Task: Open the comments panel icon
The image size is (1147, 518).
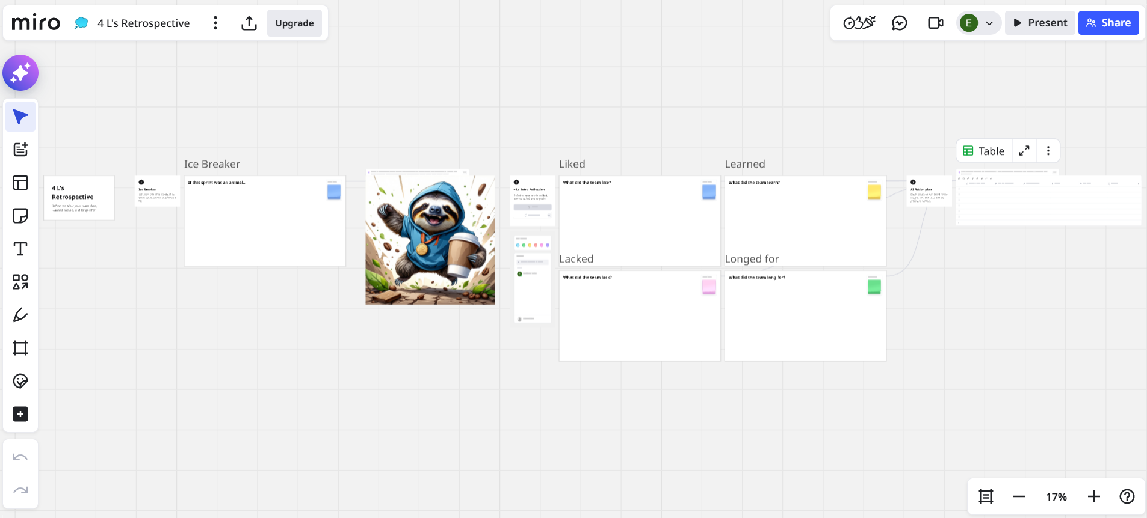Action: [x=899, y=23]
